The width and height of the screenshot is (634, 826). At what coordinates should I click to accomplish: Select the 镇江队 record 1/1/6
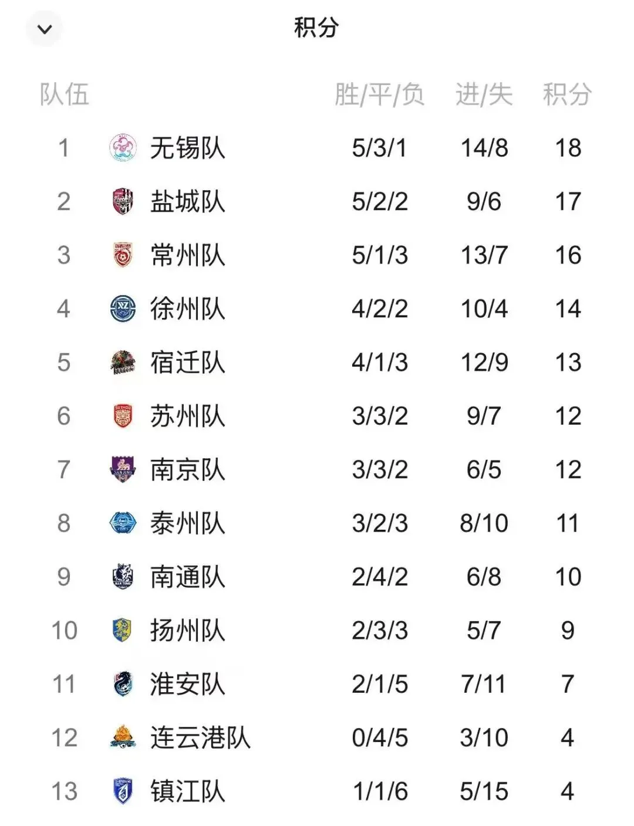[x=380, y=791]
